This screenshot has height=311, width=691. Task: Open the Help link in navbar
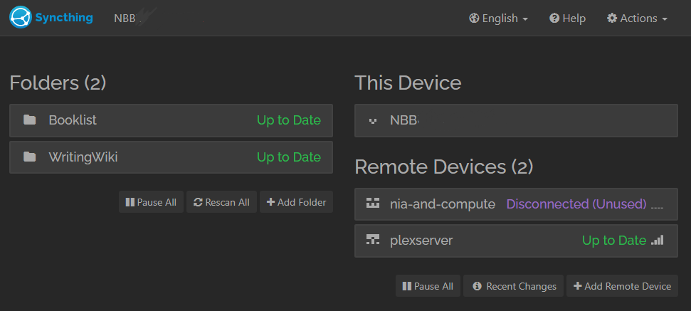(568, 19)
